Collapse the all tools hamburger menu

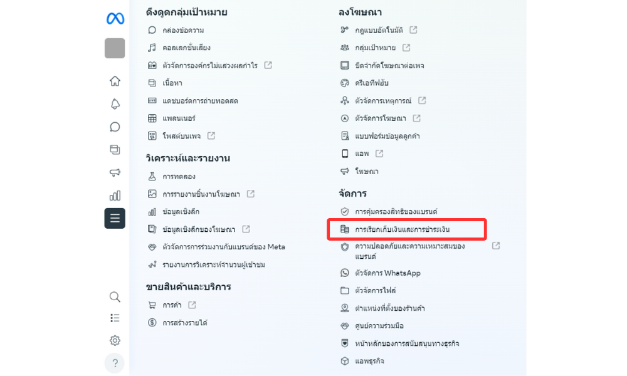point(115,218)
